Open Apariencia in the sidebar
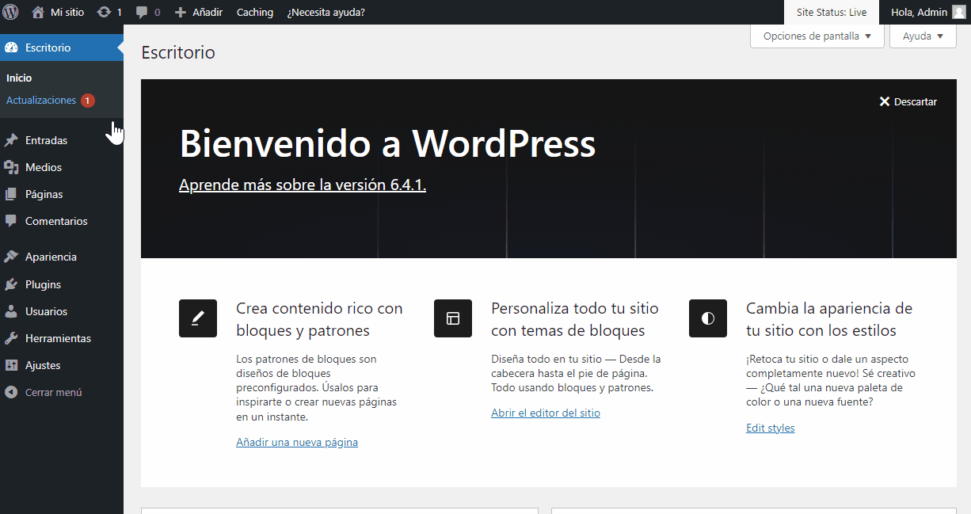Viewport: 971px width, 514px height. (x=62, y=257)
